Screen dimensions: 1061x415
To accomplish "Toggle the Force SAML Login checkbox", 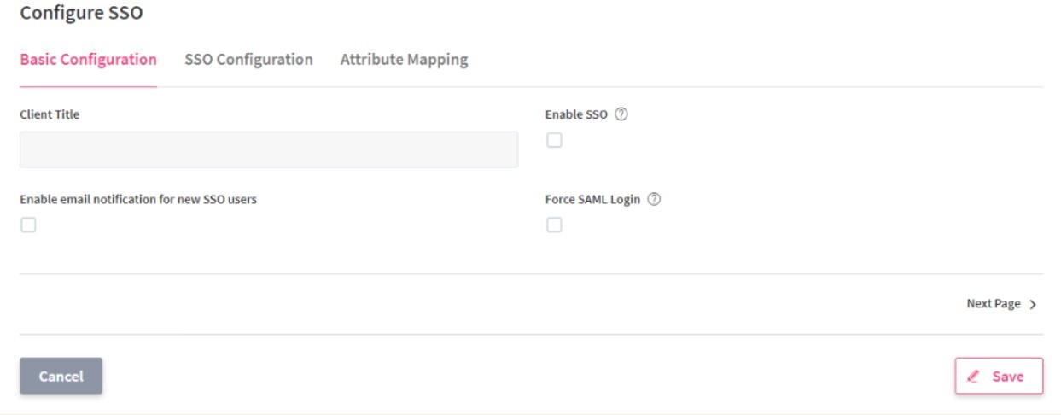I will (x=555, y=225).
